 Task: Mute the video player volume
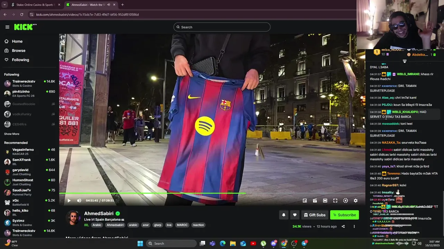click(x=79, y=201)
